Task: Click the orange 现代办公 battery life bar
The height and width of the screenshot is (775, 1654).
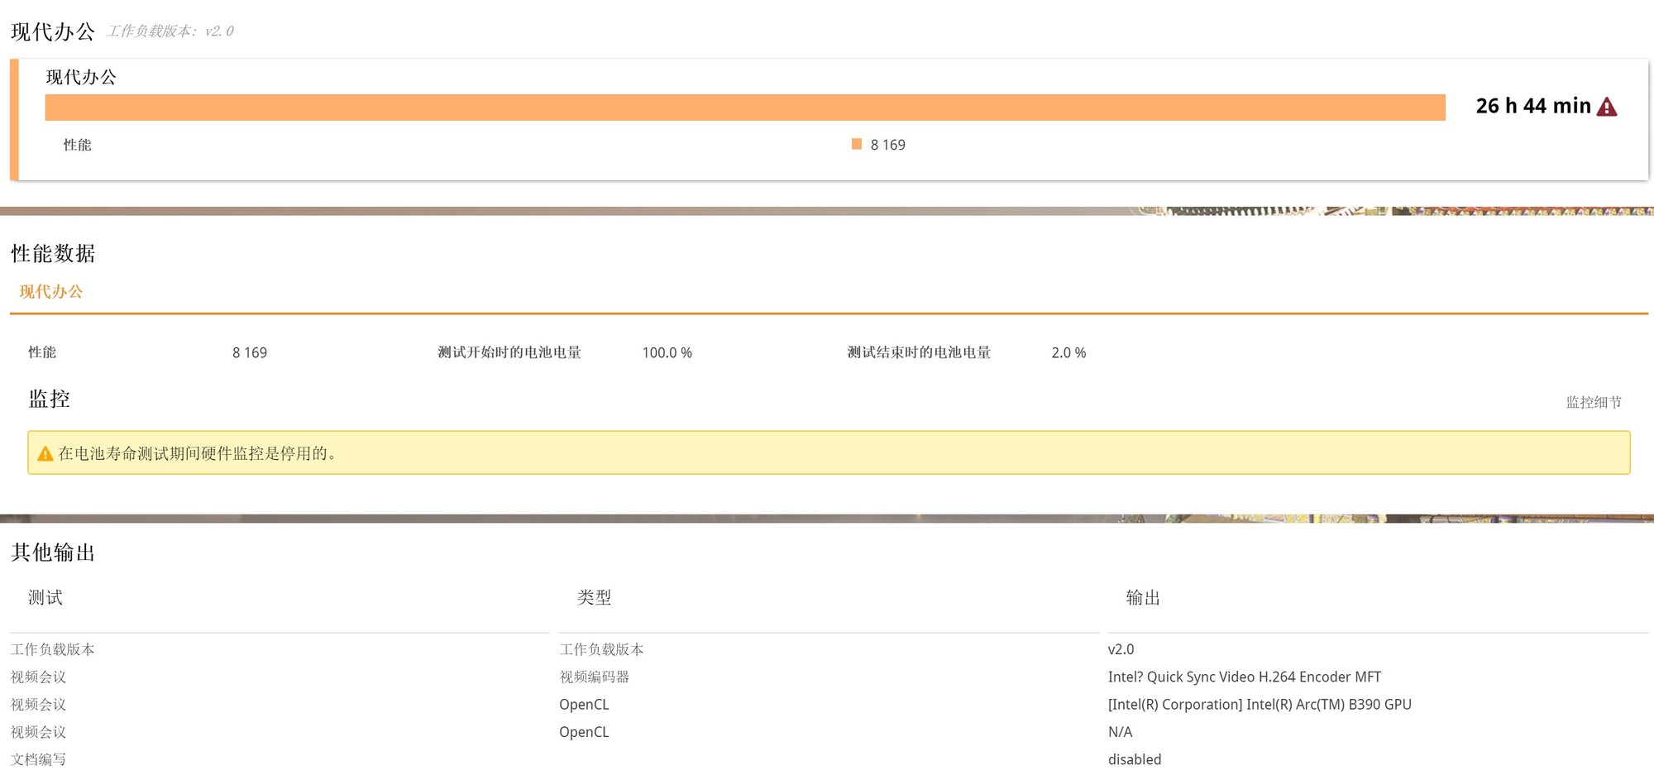Action: tap(745, 108)
